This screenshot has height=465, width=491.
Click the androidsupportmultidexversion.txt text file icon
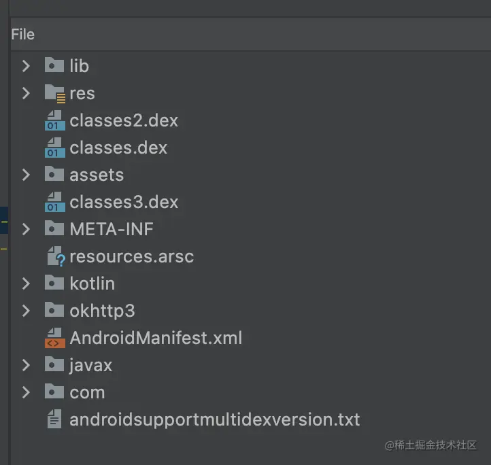[54, 419]
